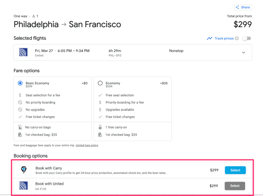This screenshot has width=263, height=196.
Task: Click Upgrades available dollar icon
Action: pos(100,110)
